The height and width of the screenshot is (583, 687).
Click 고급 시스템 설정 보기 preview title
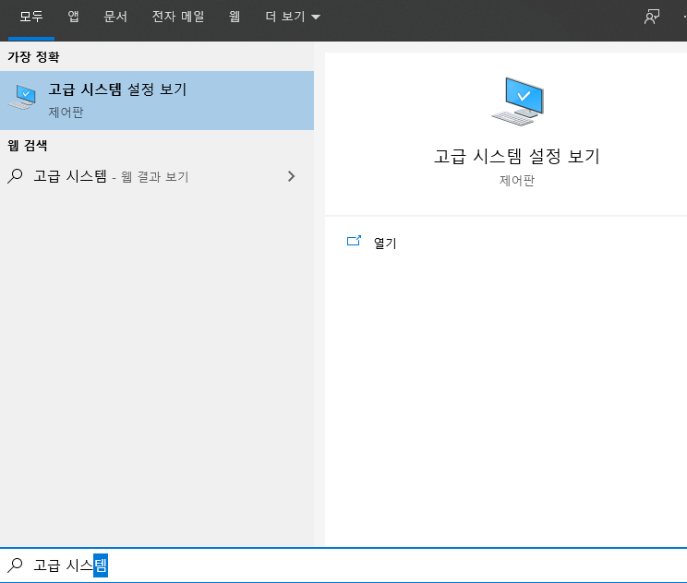[516, 156]
